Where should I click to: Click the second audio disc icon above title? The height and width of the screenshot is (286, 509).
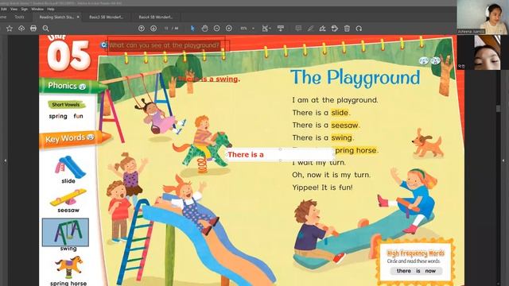tap(435, 60)
